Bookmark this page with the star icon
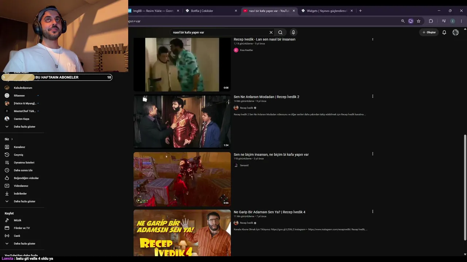The width and height of the screenshot is (467, 262). coord(418,21)
